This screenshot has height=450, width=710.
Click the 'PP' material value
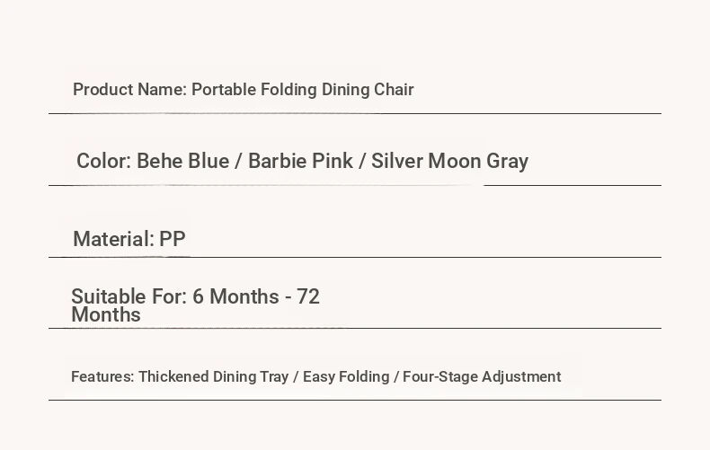click(173, 240)
